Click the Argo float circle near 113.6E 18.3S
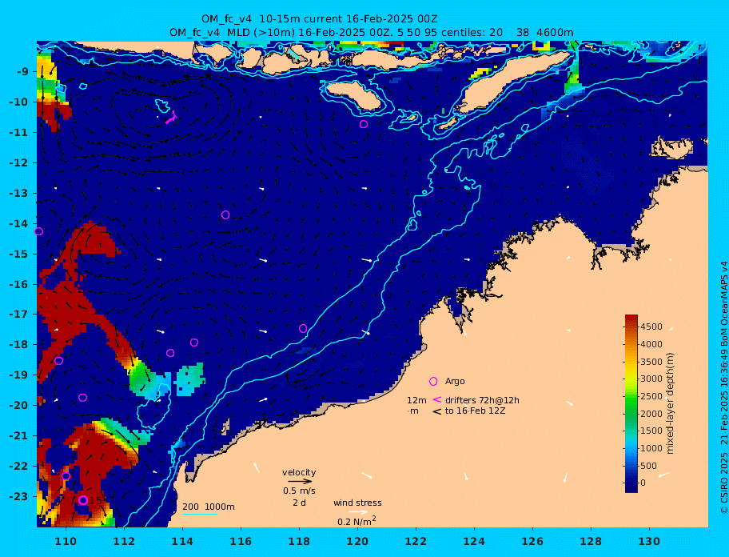Screen dimensions: 729x557 click(170, 353)
